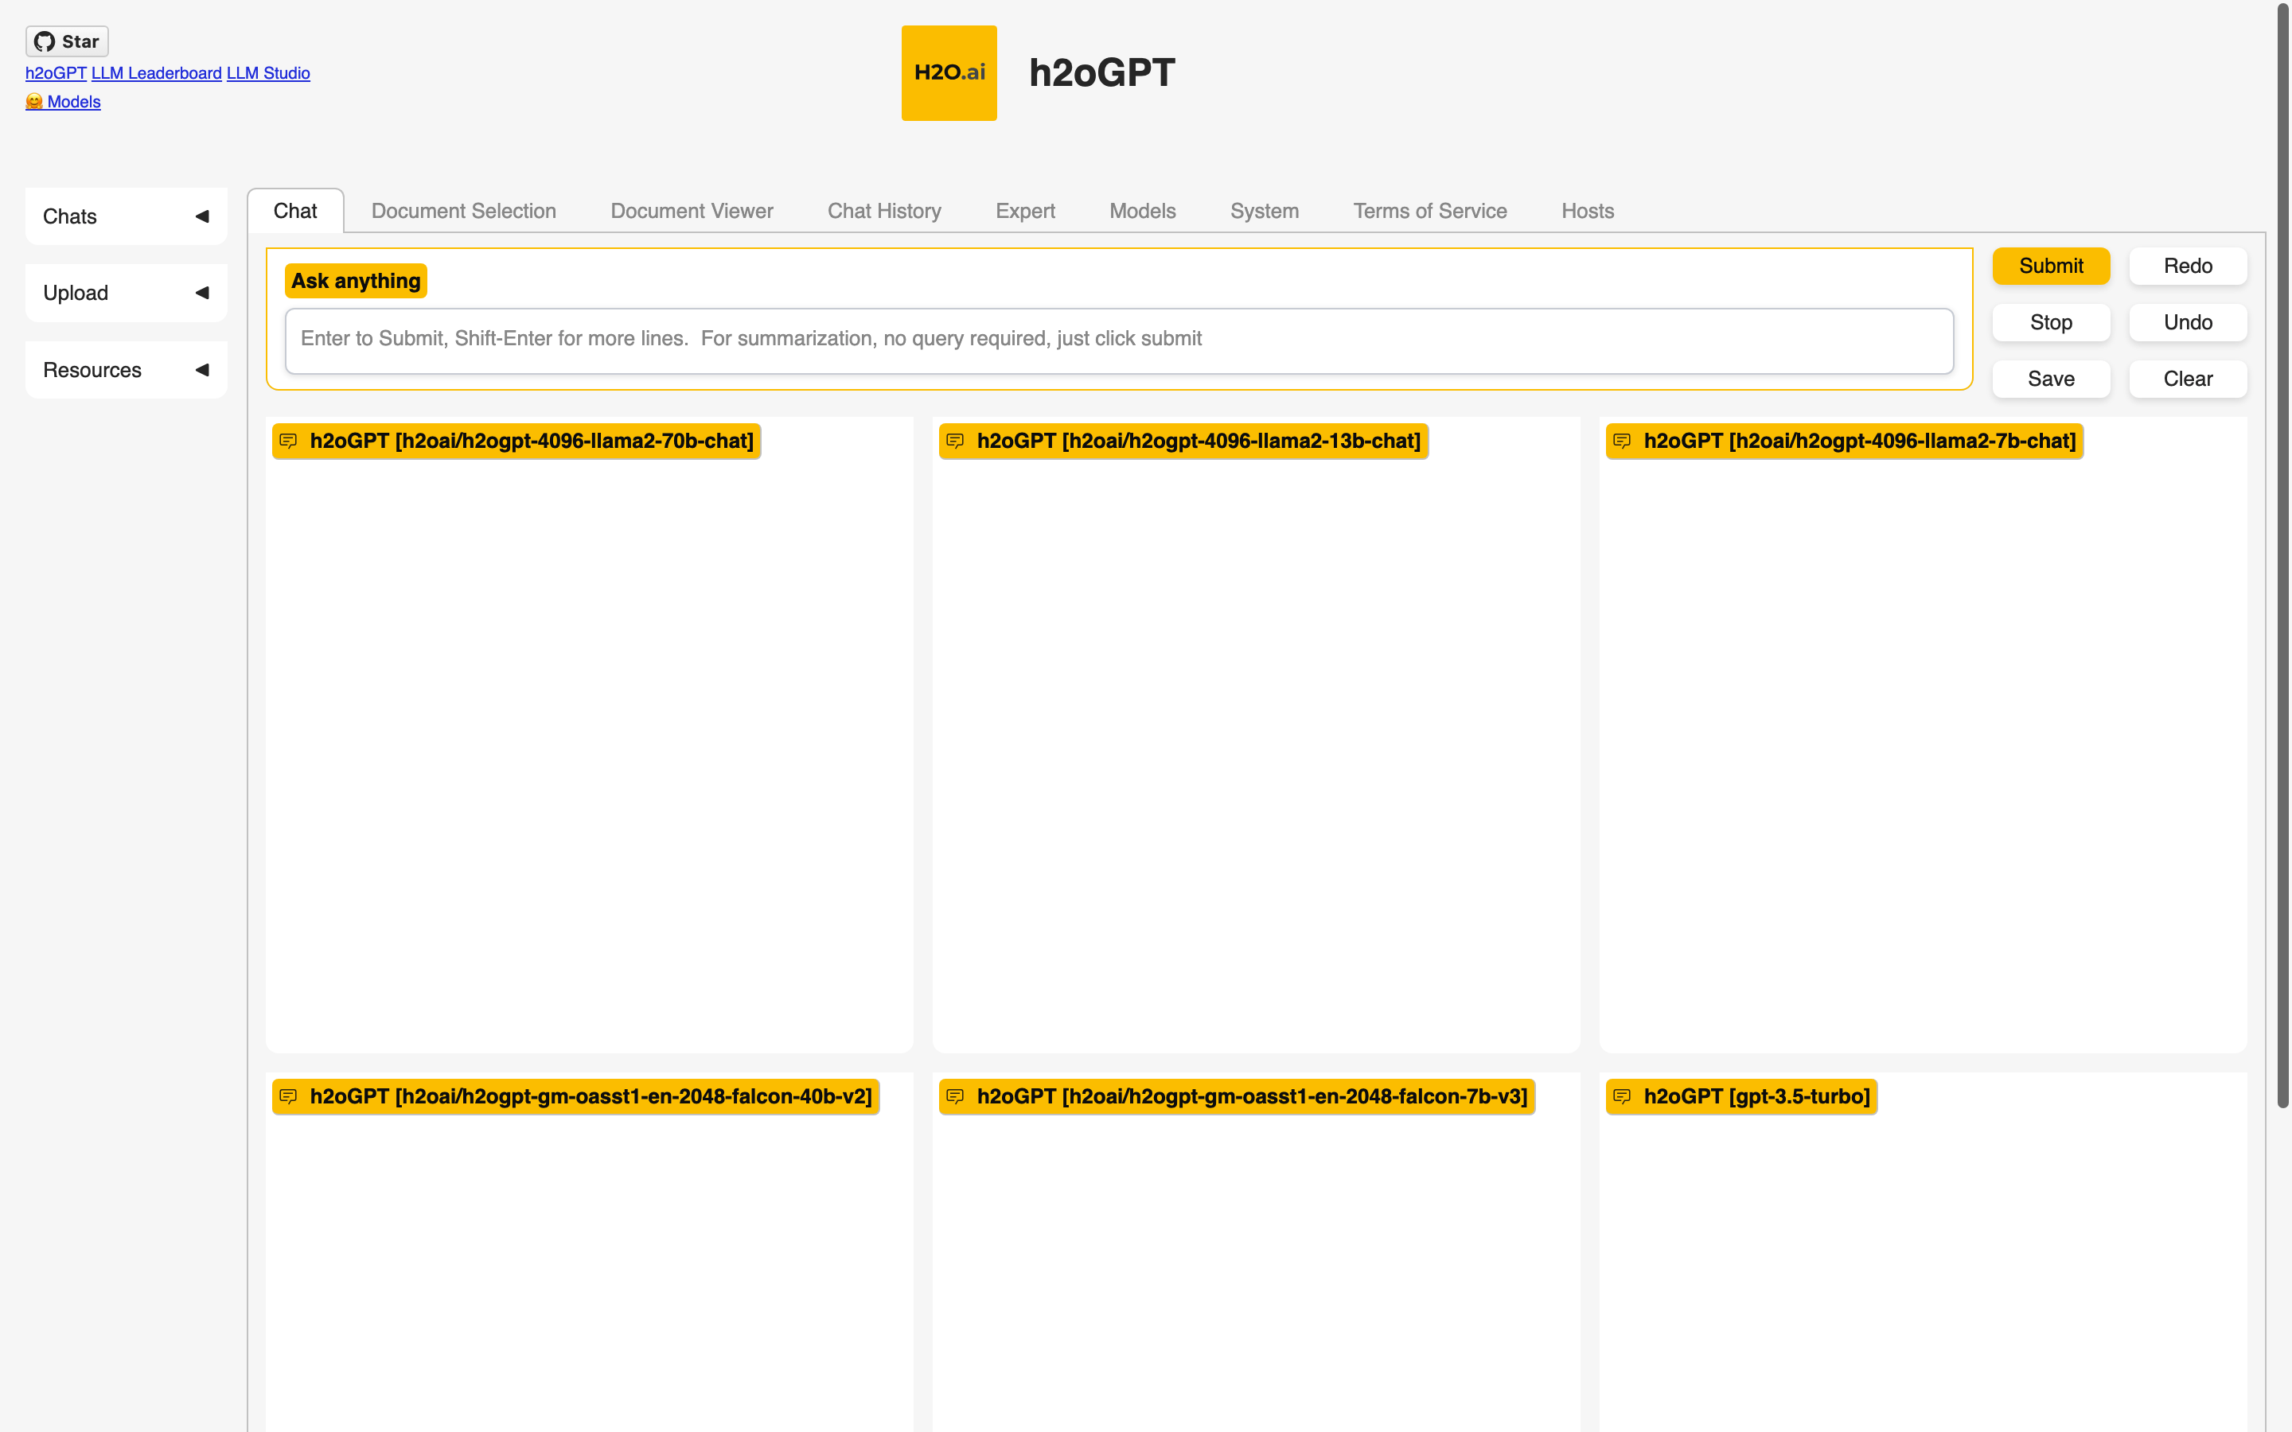Click the 'h2oGPT [h2oai/h2ogpt-4096-llama2-70b-chat]' label
Viewport: 2292px width, 1432px height.
tap(516, 441)
